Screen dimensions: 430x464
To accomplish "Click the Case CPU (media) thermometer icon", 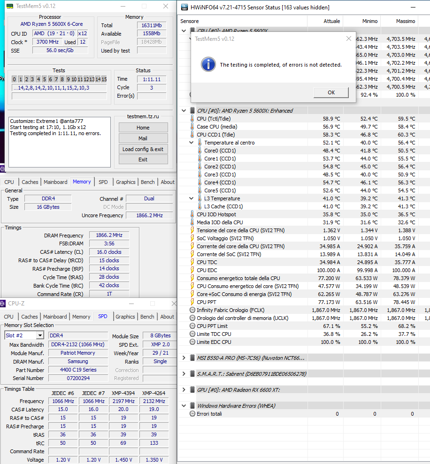I will click(x=192, y=127).
